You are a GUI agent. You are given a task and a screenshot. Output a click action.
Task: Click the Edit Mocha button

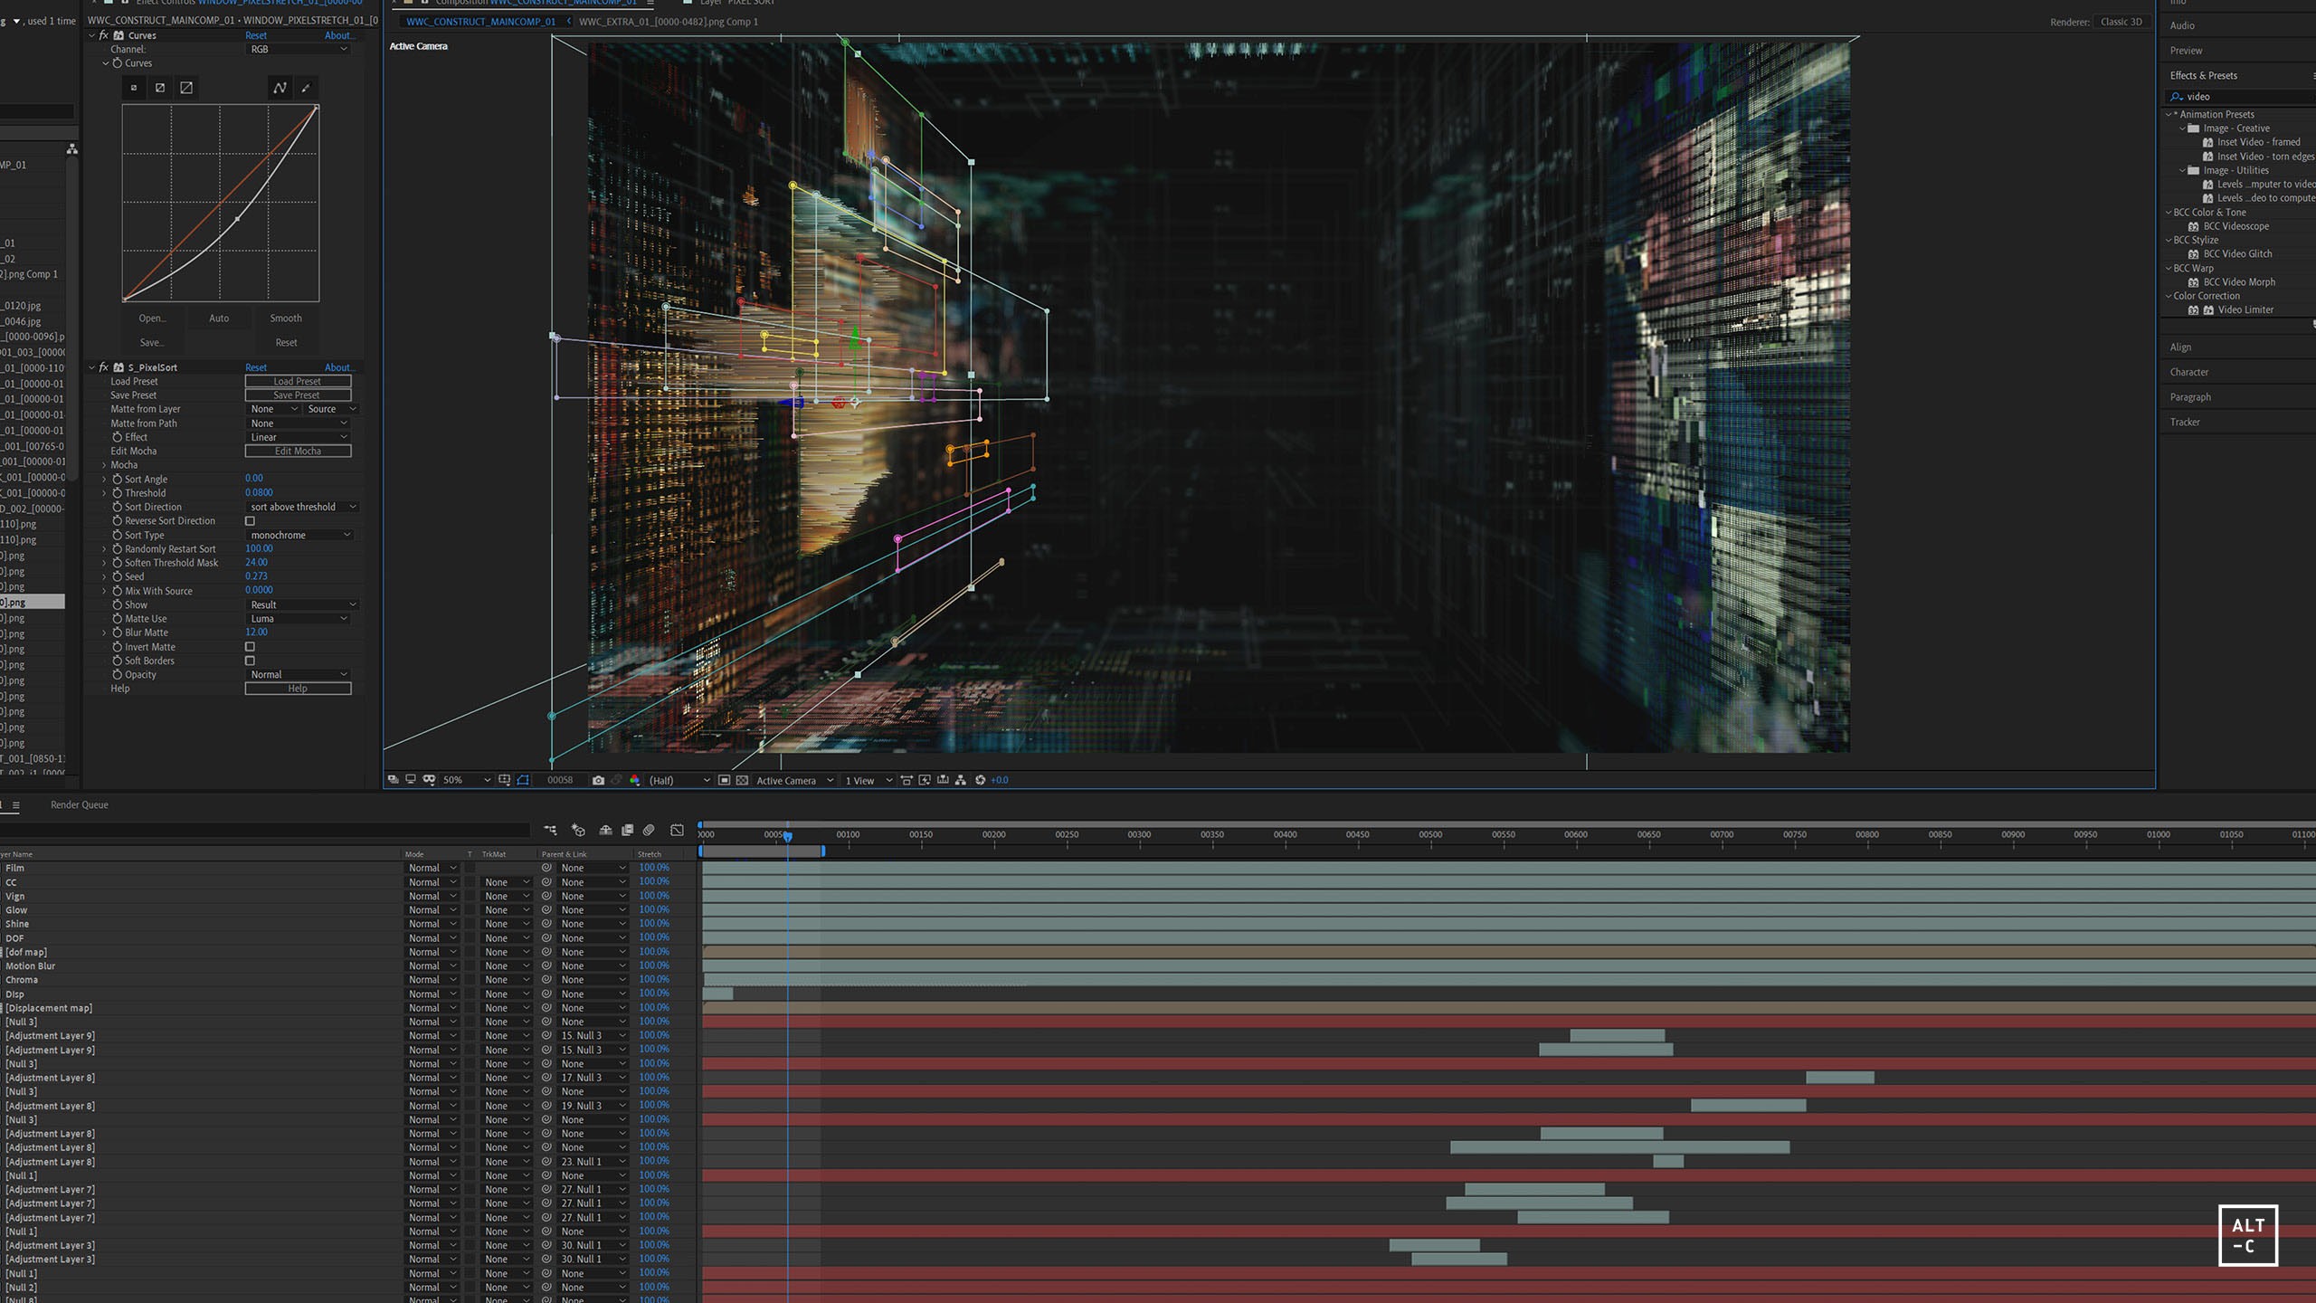pos(298,451)
